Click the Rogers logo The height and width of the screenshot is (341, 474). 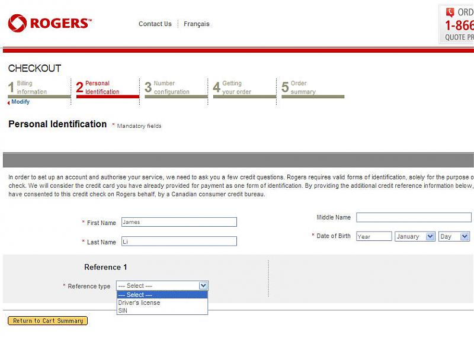point(50,23)
